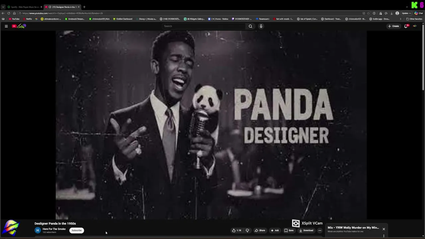The width and height of the screenshot is (425, 239).
Task: Dislike the video with thumbs down
Action: (x=247, y=230)
